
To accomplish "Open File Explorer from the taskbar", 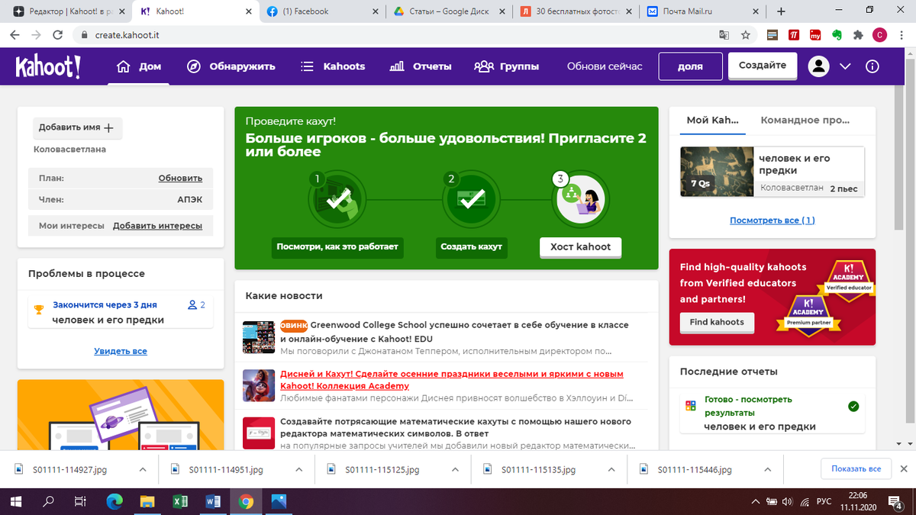I will (148, 501).
